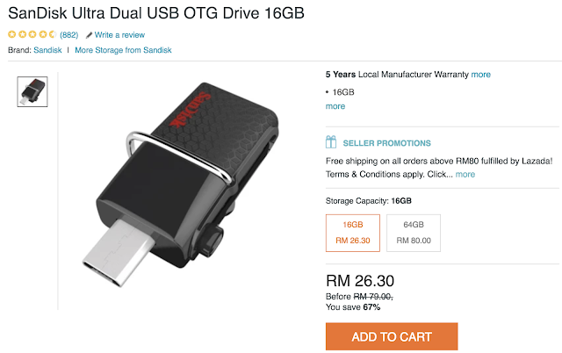The image size is (562, 353).
Task: Expand warranty details via more link
Action: point(480,75)
